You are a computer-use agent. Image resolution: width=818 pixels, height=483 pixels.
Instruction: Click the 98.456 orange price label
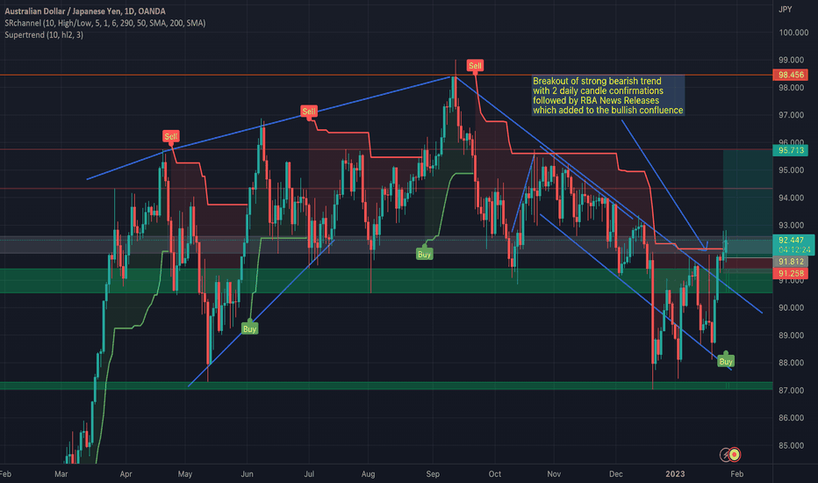[791, 75]
